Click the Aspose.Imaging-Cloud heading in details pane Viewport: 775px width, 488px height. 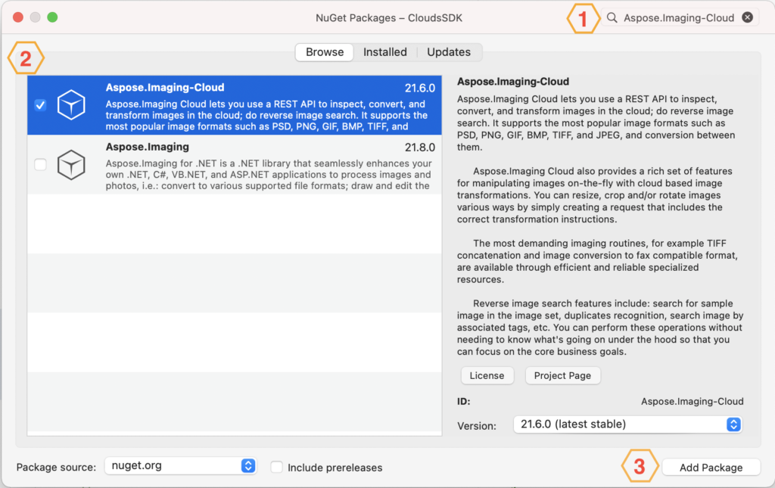[x=513, y=82]
